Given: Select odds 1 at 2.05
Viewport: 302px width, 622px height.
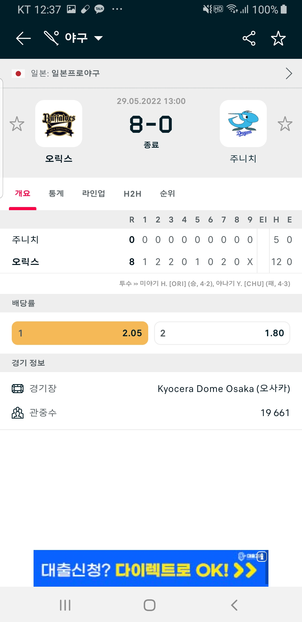Looking at the screenshot, I should [80, 333].
